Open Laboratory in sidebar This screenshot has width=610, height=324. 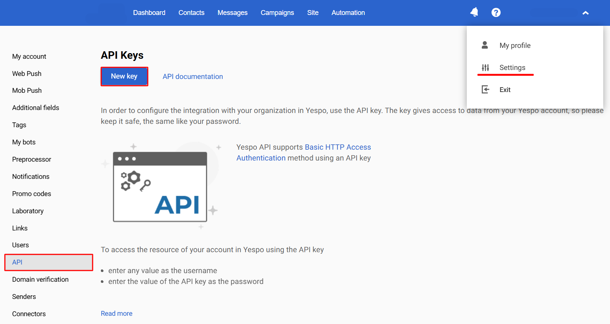28,211
